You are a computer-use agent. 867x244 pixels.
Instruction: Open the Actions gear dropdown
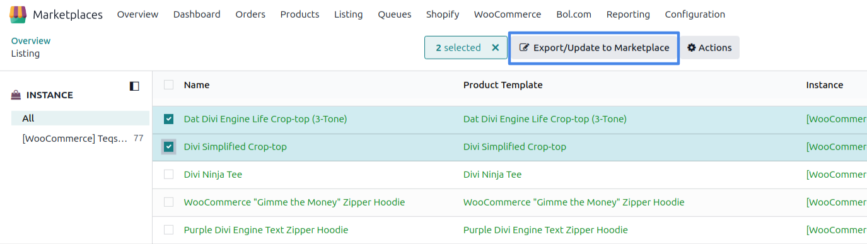click(x=709, y=48)
